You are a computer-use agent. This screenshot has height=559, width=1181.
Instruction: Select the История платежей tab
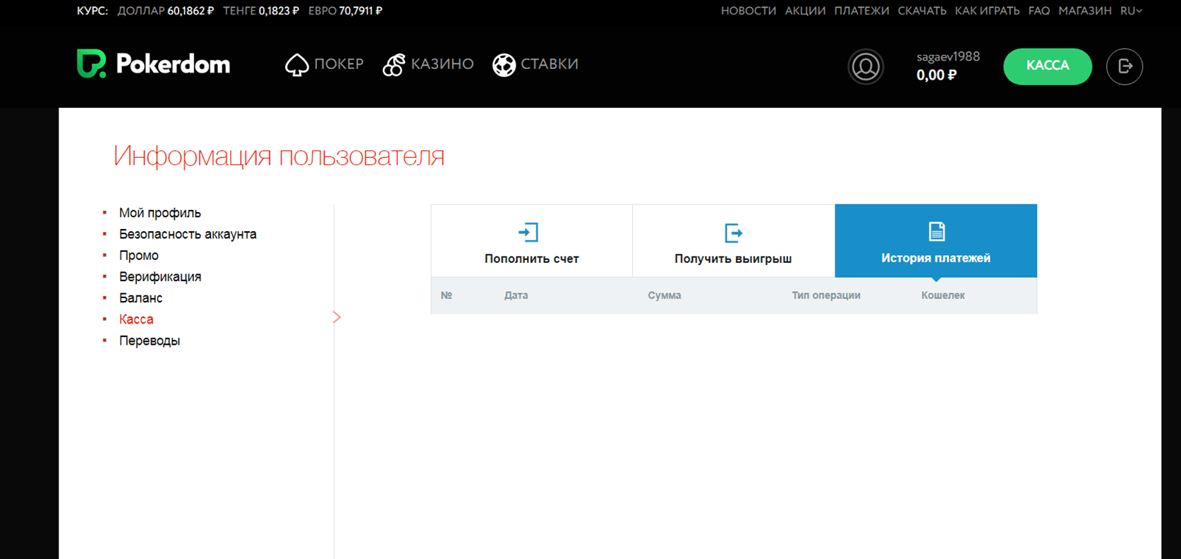coord(935,241)
